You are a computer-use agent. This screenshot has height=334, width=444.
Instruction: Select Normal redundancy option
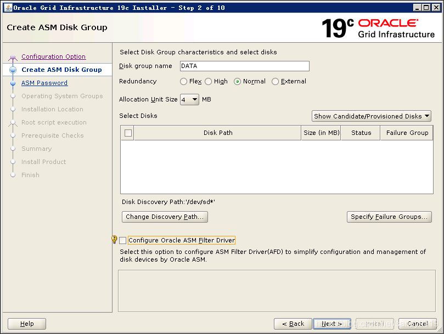click(x=237, y=82)
